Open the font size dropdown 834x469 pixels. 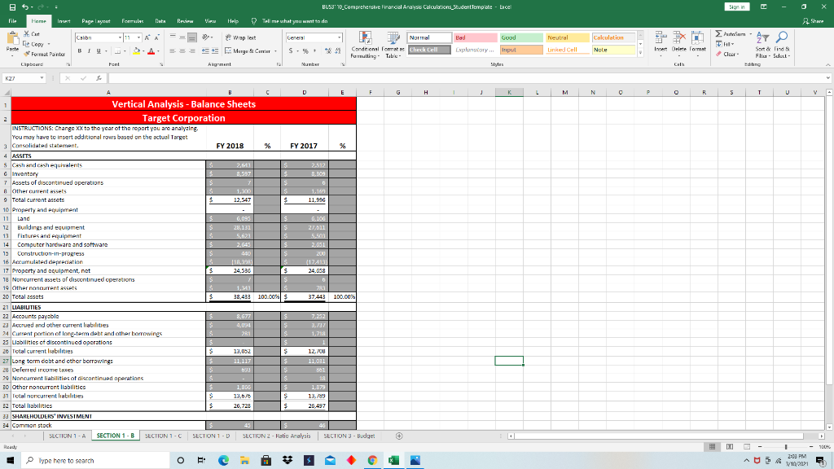click(138, 37)
